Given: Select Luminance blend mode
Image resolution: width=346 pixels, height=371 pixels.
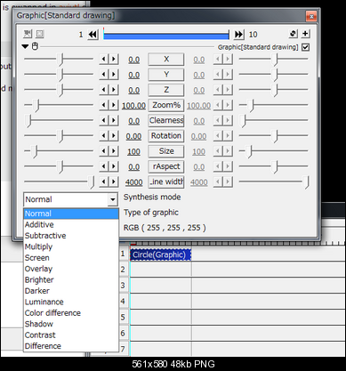Looking at the screenshot, I should click(71, 302).
